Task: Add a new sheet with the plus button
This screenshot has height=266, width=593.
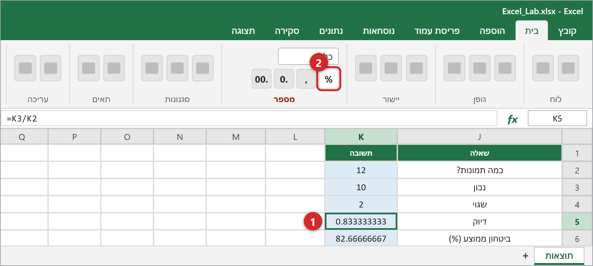Action: [525, 256]
